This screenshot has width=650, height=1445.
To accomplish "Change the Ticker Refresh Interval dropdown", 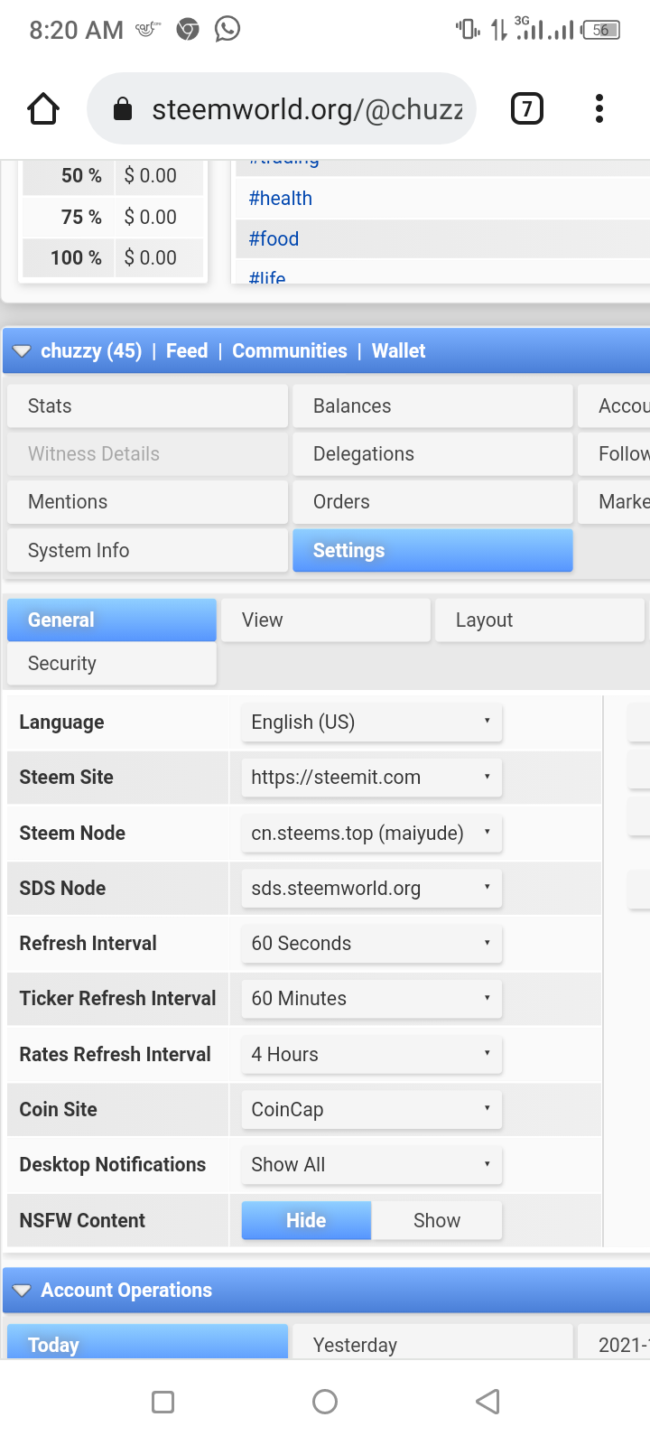I will click(x=371, y=999).
